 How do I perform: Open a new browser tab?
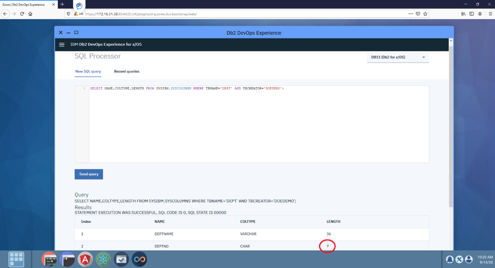[62, 5]
